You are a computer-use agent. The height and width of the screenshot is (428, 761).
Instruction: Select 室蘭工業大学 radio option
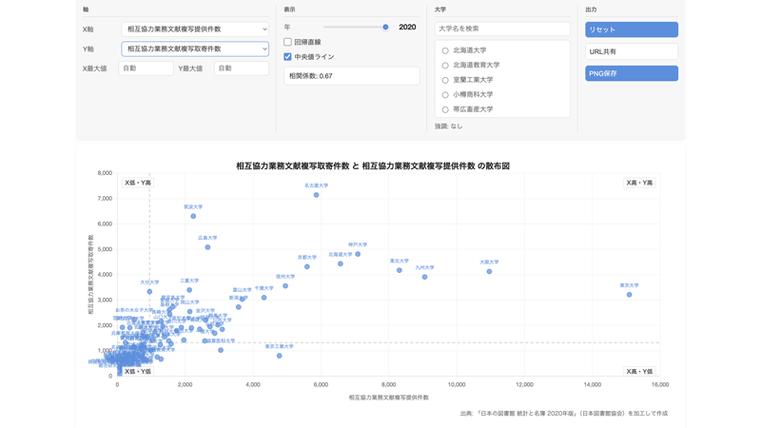pyautogui.click(x=445, y=80)
